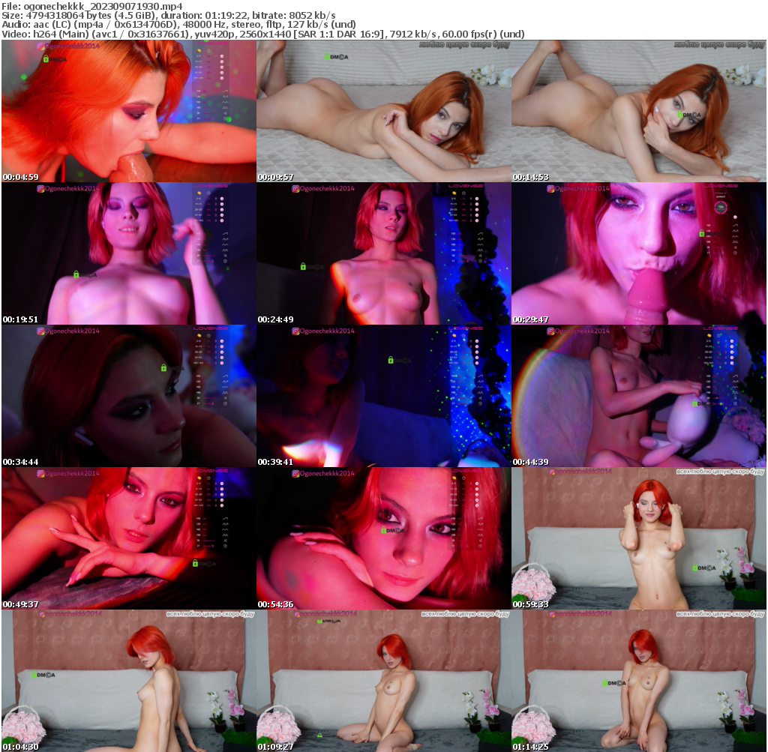Toggle a heart icon beside the 2-5 tip tier

[x=222, y=199]
